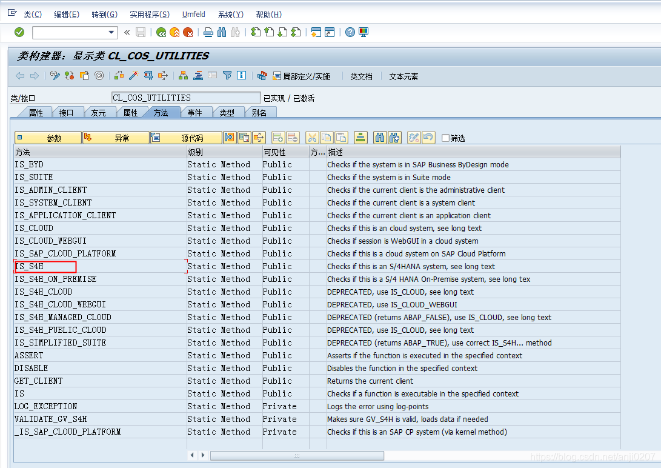Screen dimensions: 661x468
Task: Click the 类/接口 class name input field
Action: click(x=186, y=98)
